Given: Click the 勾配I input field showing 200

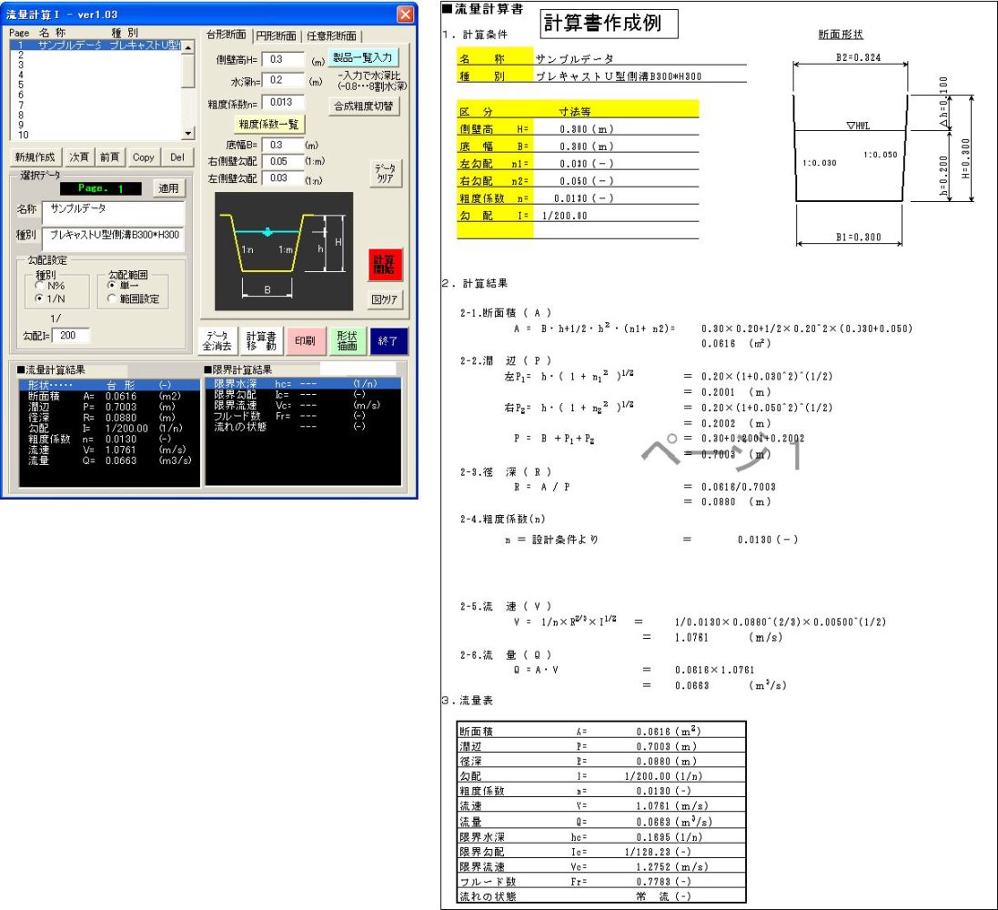Looking at the screenshot, I should 71,336.
